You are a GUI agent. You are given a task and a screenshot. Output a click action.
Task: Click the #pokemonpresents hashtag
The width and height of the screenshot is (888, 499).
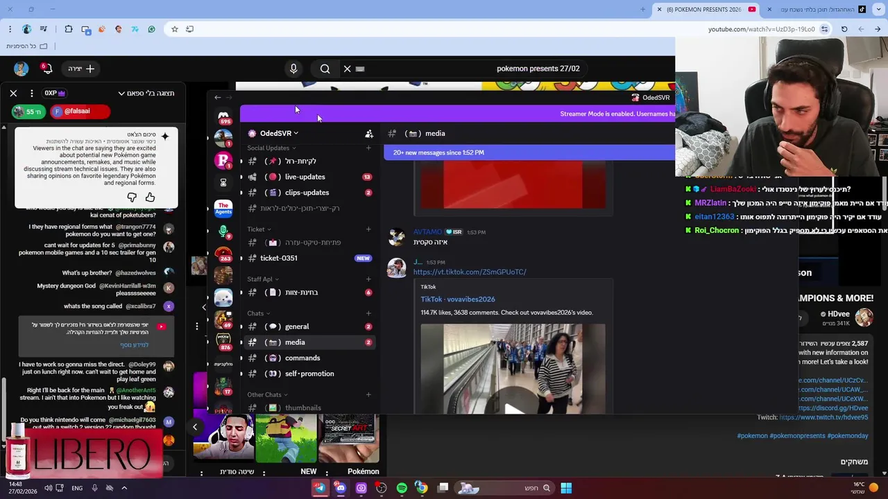797,436
